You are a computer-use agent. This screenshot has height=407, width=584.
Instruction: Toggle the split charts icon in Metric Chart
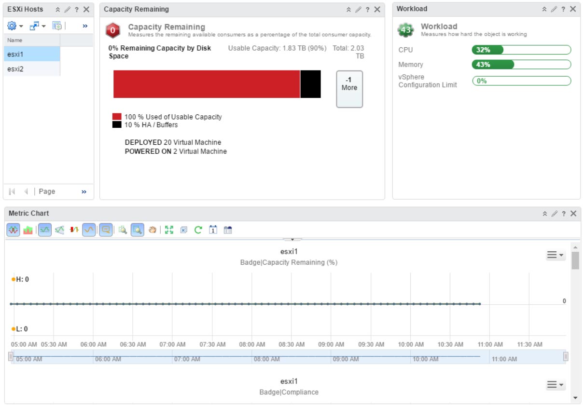pos(13,230)
